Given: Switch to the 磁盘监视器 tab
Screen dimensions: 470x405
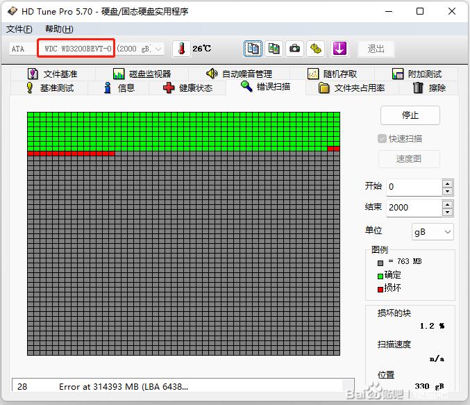Looking at the screenshot, I should click(x=142, y=74).
